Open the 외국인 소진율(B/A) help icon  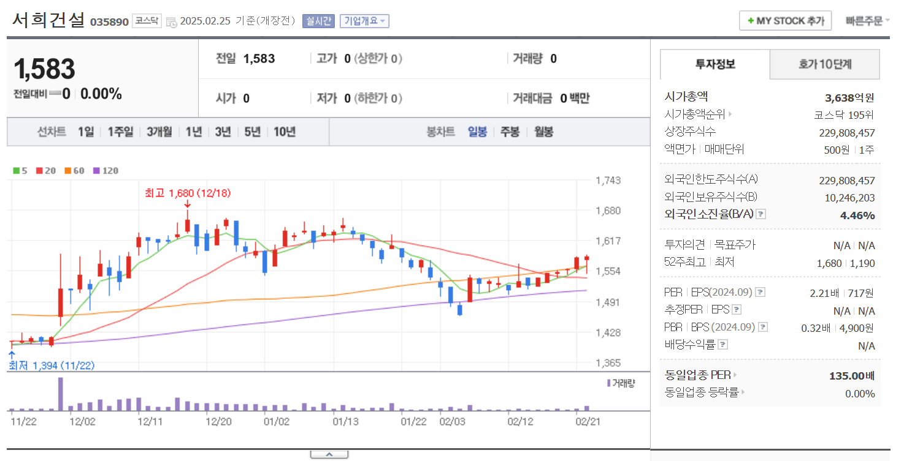759,214
